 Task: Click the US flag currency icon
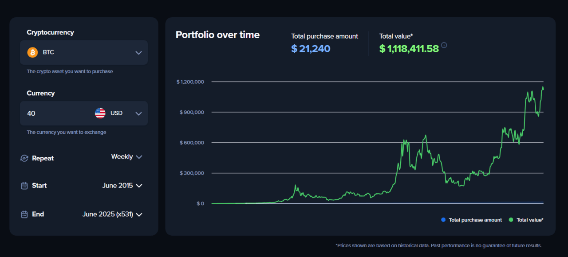(100, 113)
